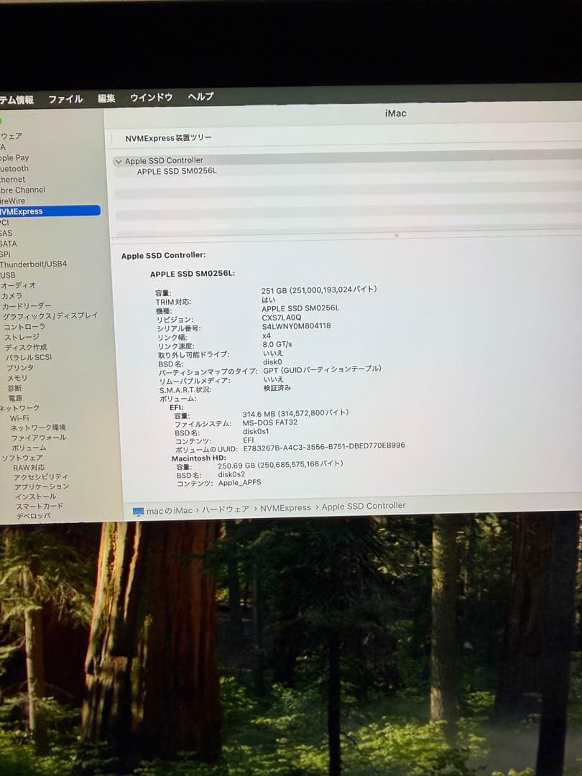Image resolution: width=582 pixels, height=776 pixels.
Task: Select APPLE SSD SM0256L in device tree
Action: [x=177, y=171]
